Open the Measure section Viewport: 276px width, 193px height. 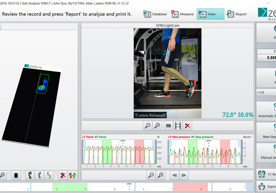tap(183, 14)
